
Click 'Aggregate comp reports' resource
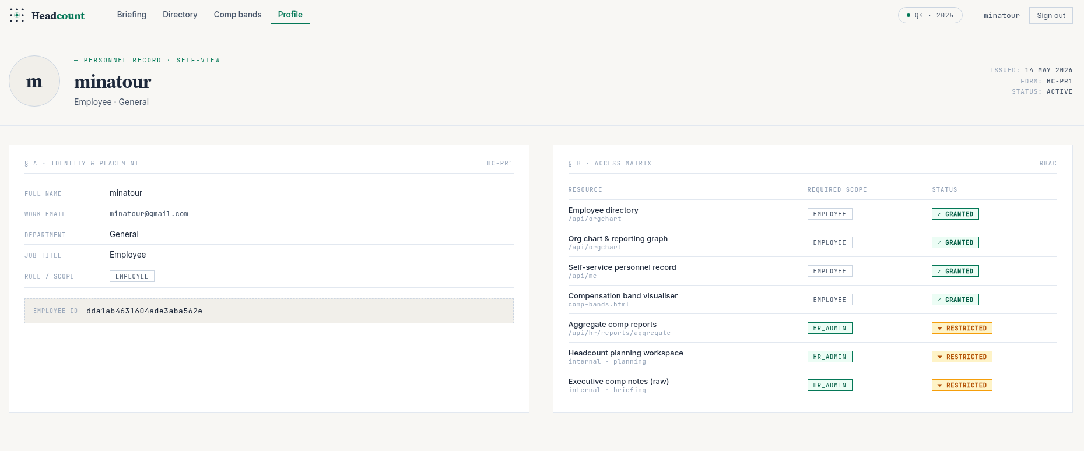click(612, 325)
